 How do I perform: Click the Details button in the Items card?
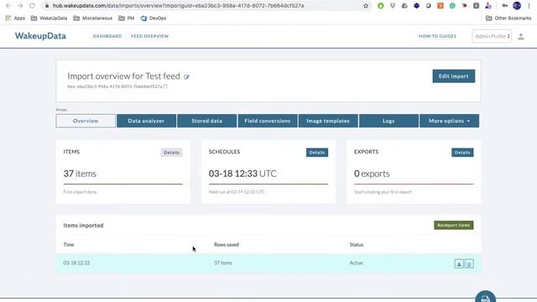tap(171, 153)
